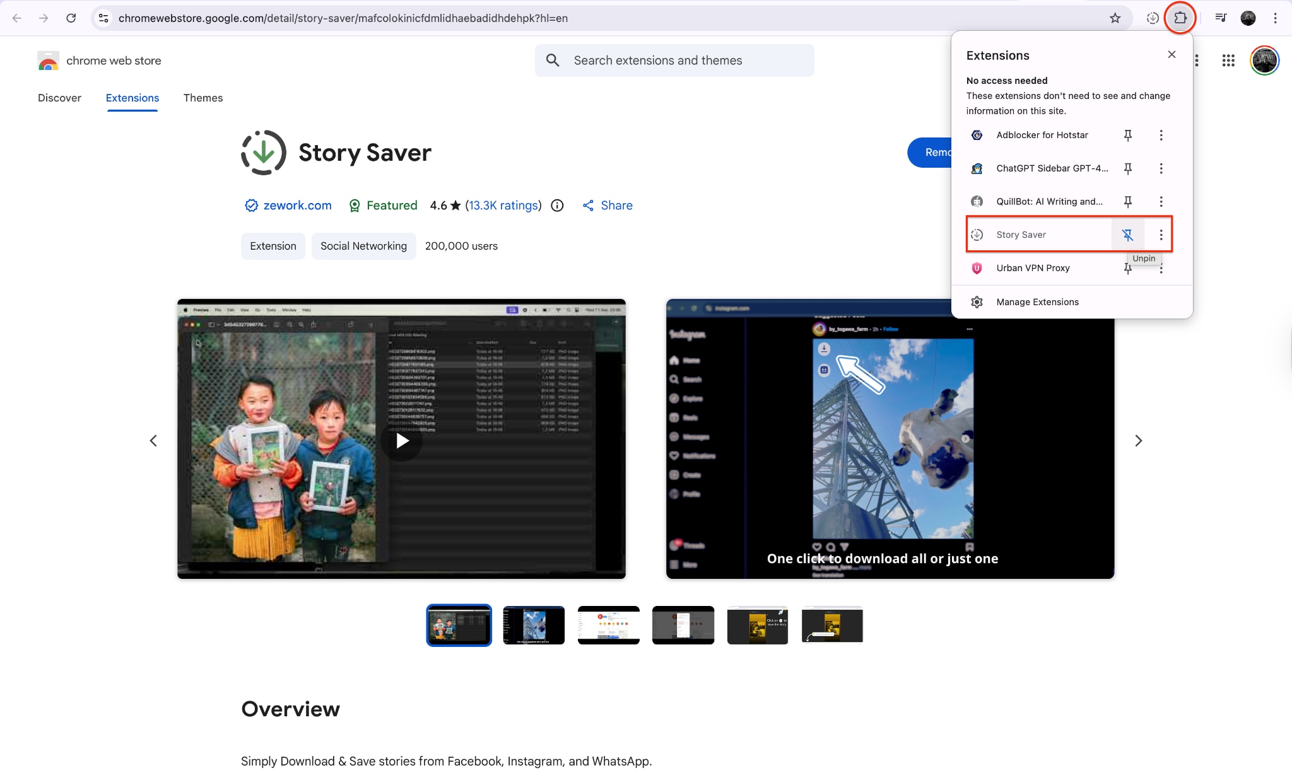Open the Extensions puzzle icon in toolbar
1292x780 pixels.
point(1180,18)
